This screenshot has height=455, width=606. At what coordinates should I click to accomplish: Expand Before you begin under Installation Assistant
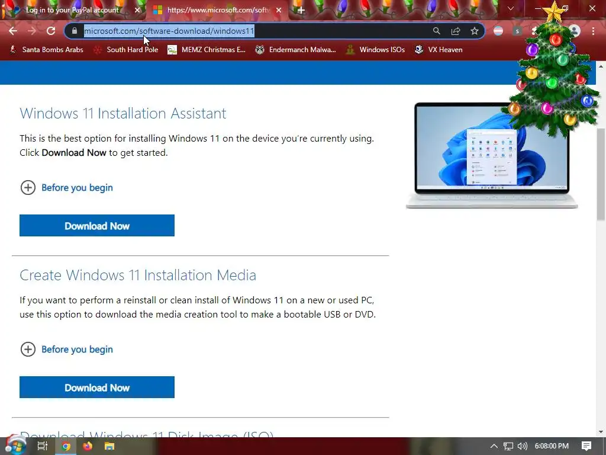(x=66, y=188)
